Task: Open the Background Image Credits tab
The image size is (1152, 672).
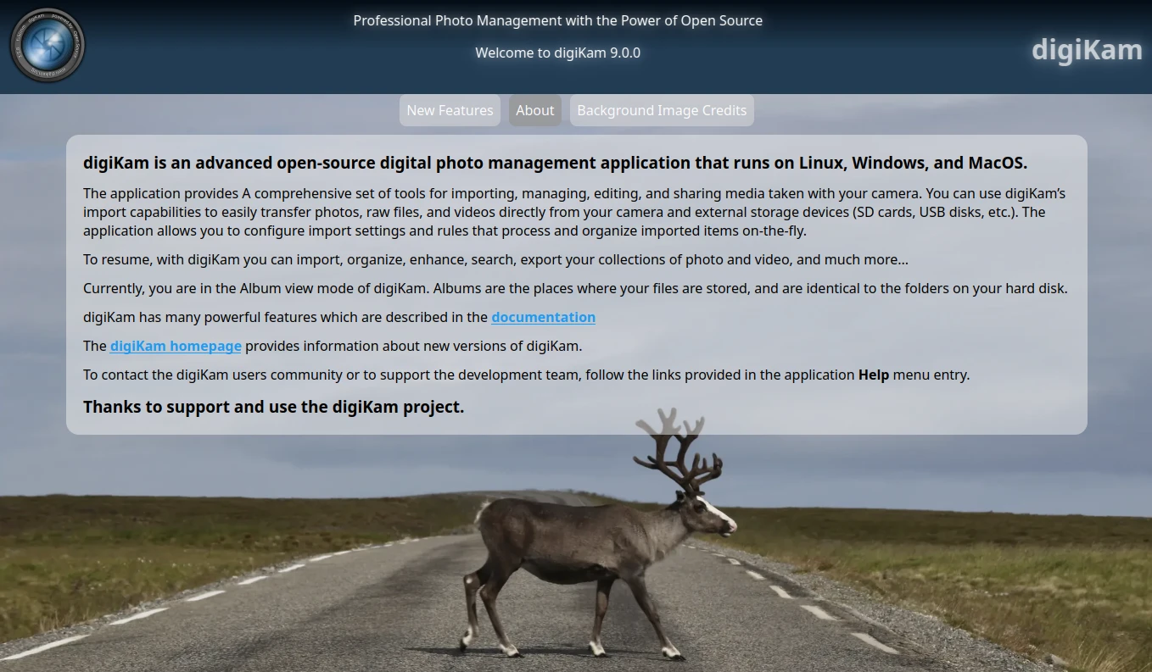Action: point(662,110)
